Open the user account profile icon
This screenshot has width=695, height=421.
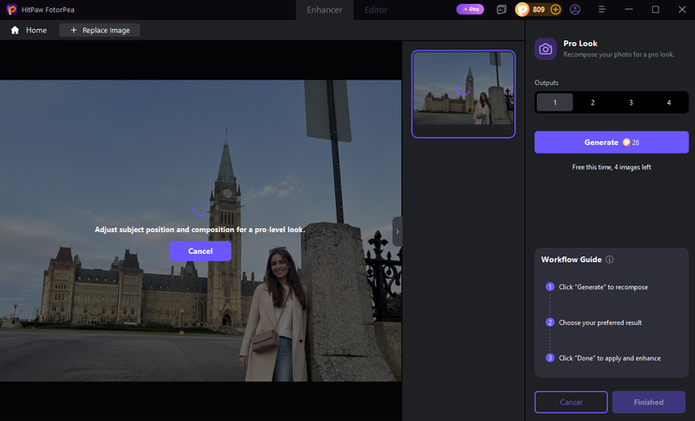575,9
